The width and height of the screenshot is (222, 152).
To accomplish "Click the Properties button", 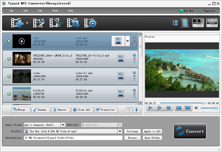I will [106, 110].
